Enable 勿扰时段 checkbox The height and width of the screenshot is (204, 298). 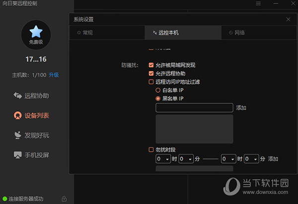click(151, 150)
